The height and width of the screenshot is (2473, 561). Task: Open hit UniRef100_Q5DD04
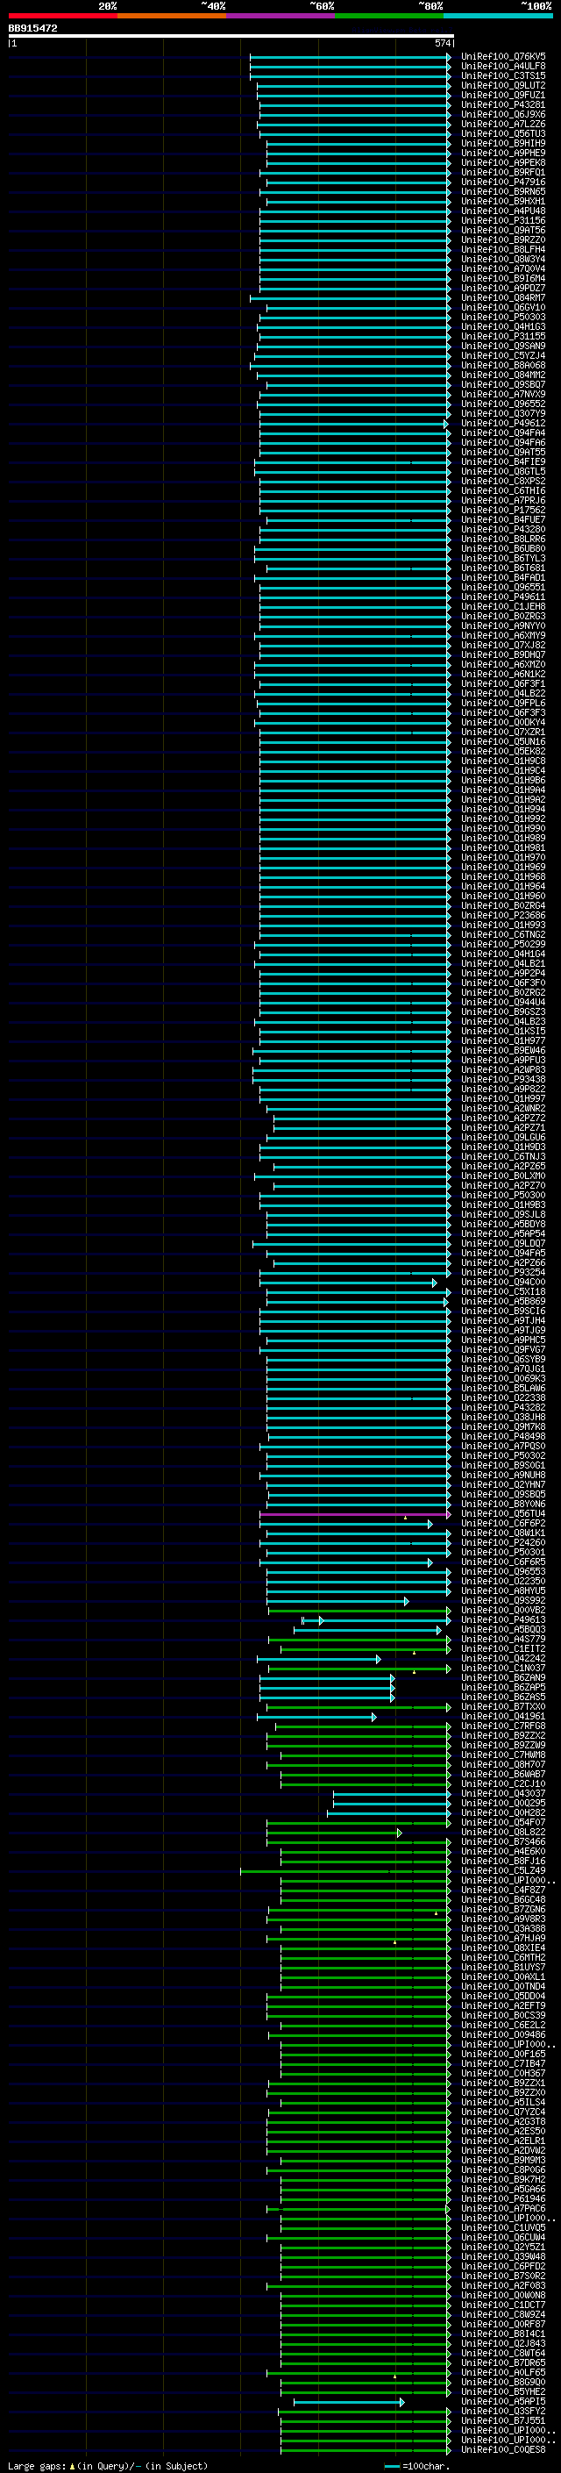point(503,1996)
